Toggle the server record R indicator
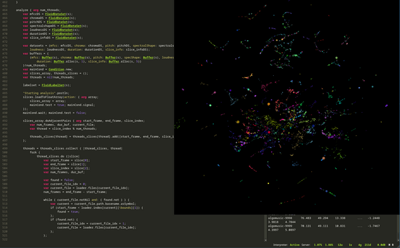This screenshot has width=400, height=248. (x=393, y=245)
